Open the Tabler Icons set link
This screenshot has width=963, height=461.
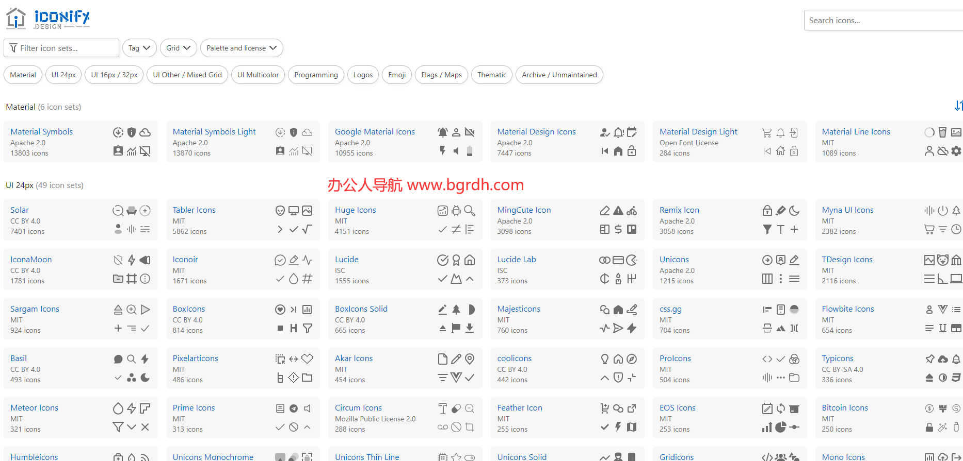coord(194,210)
